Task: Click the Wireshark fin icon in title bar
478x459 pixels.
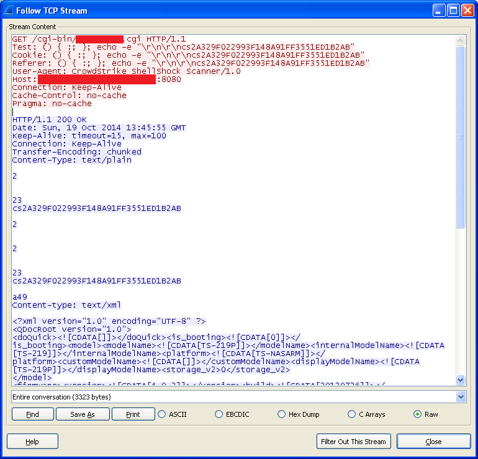Action: (8, 11)
